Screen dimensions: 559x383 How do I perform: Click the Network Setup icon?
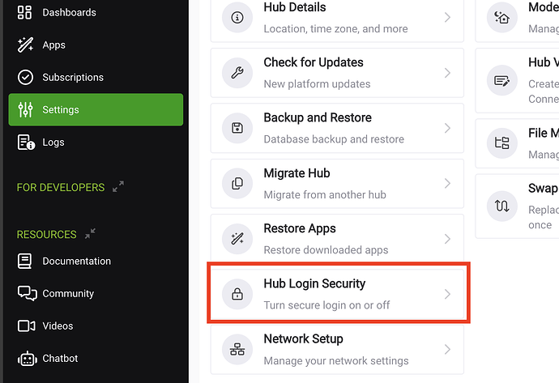237,350
